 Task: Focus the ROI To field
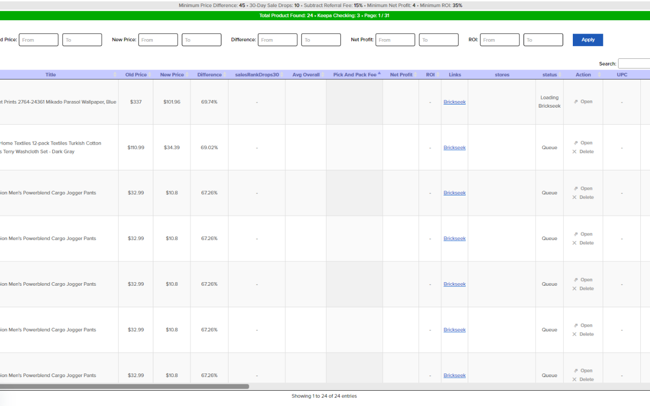coord(543,40)
